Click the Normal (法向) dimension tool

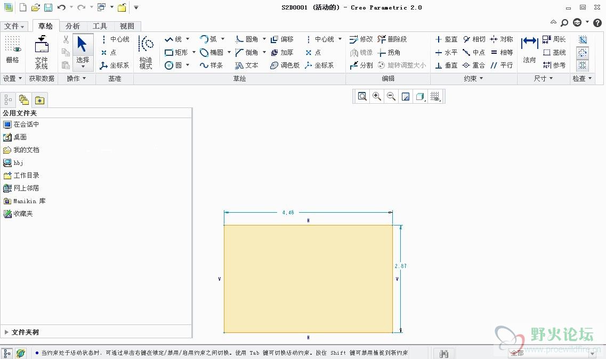pyautogui.click(x=529, y=49)
